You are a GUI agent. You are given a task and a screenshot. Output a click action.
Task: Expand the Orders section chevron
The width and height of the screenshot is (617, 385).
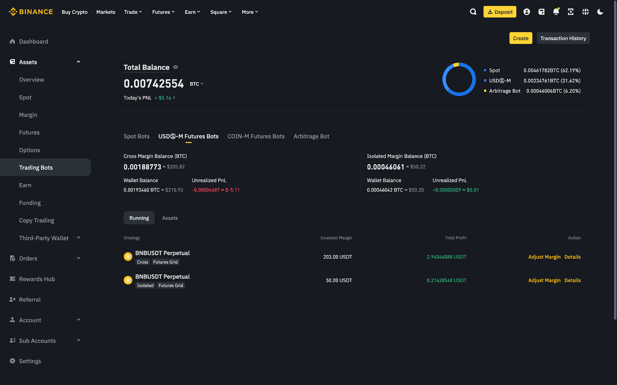click(x=79, y=258)
